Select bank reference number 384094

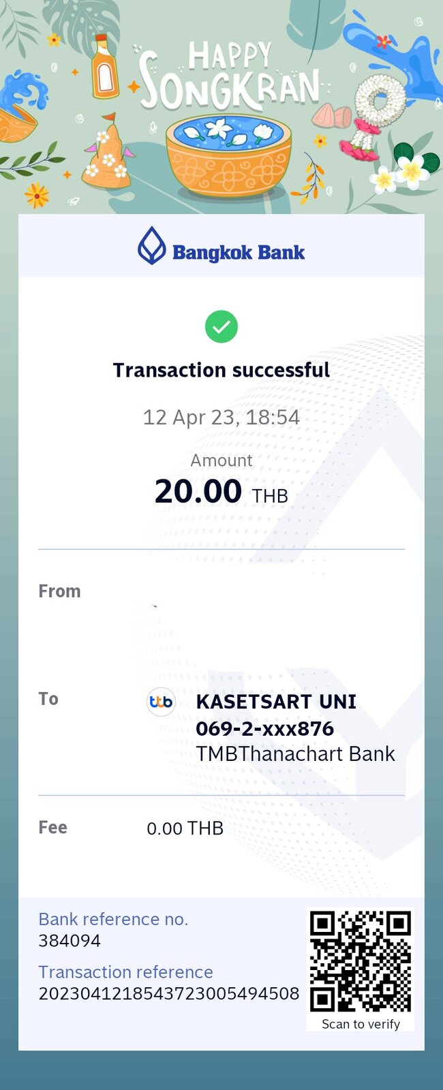pyautogui.click(x=70, y=941)
